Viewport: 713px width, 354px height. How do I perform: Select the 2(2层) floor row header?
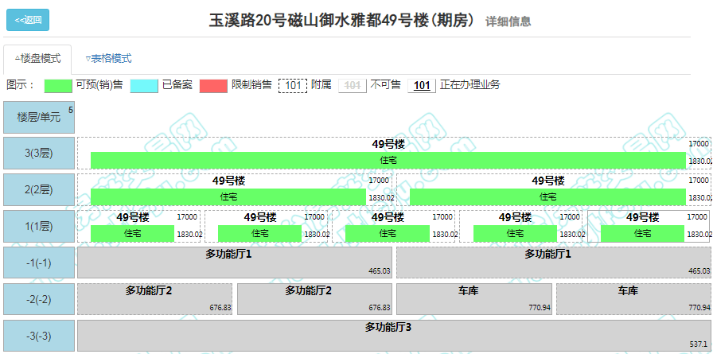pyautogui.click(x=39, y=190)
